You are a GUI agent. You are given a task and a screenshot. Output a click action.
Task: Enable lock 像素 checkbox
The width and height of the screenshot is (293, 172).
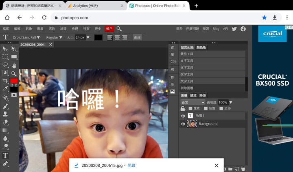click(x=190, y=108)
